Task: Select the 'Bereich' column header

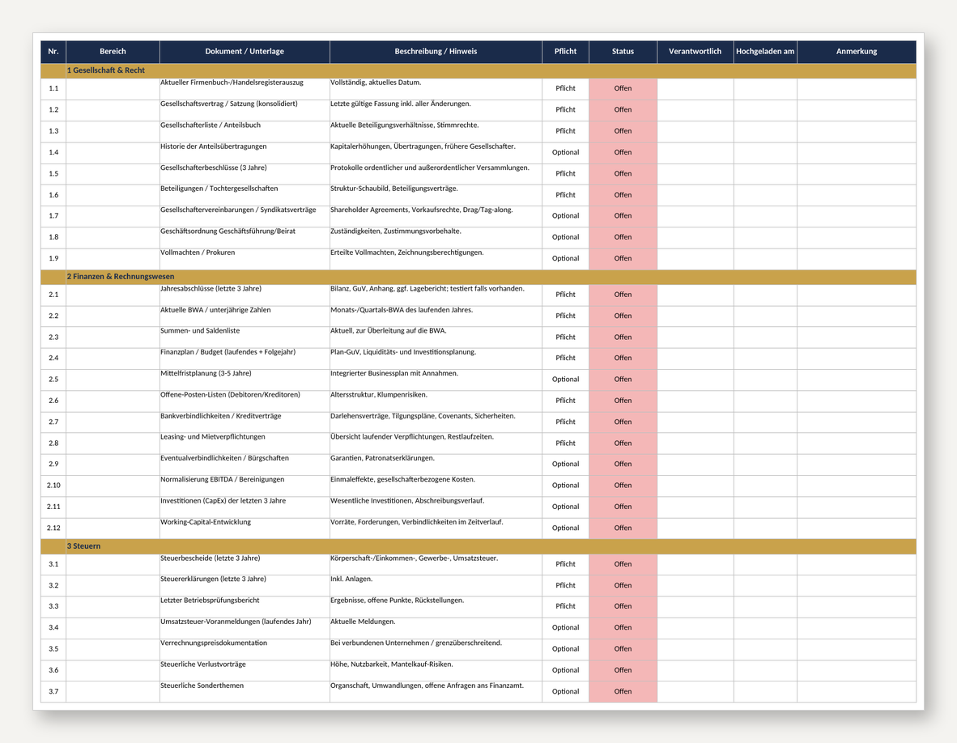Action: 113,51
